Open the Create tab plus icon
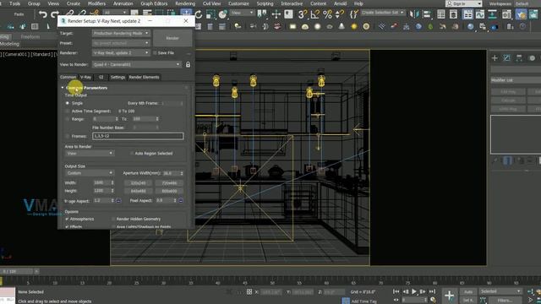This screenshot has width=541, height=304. pyautogui.click(x=495, y=58)
